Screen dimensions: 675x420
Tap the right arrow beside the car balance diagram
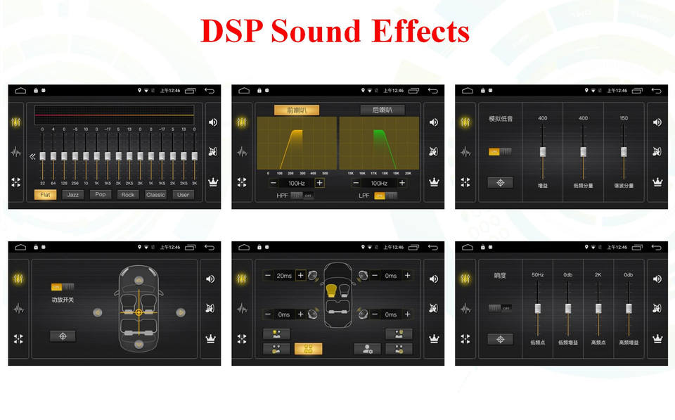181,312
